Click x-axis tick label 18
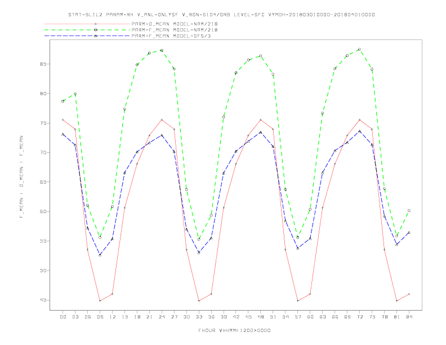Viewport: 446px width, 345px height. (137, 317)
